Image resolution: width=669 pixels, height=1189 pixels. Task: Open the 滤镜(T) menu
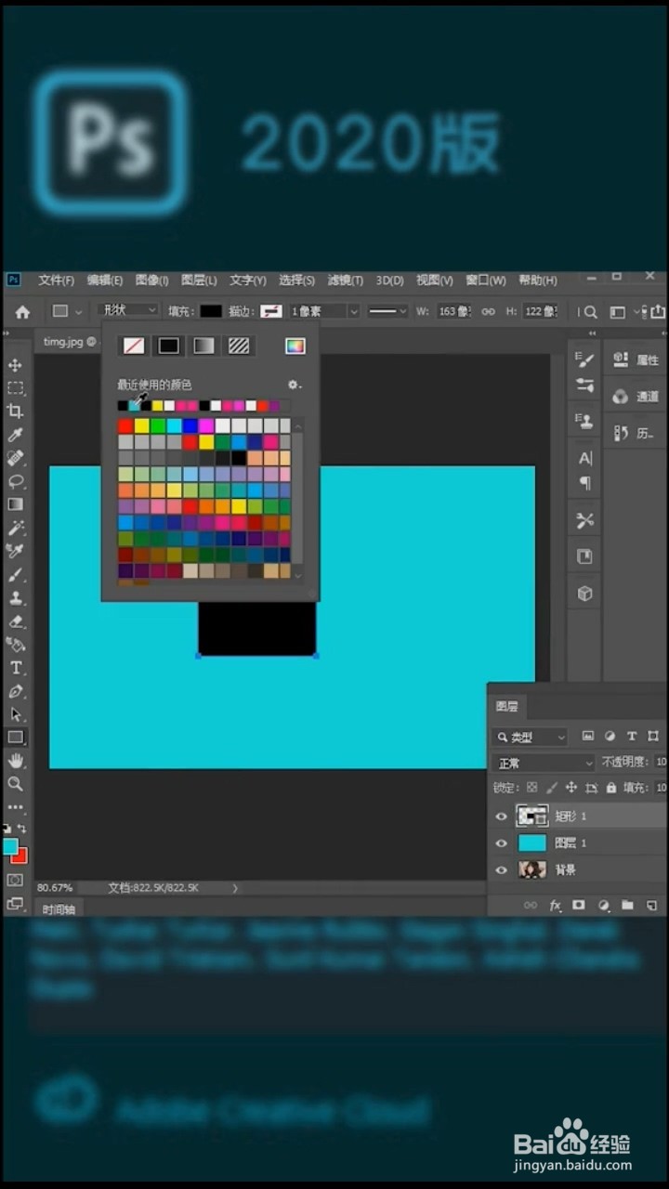click(x=346, y=280)
